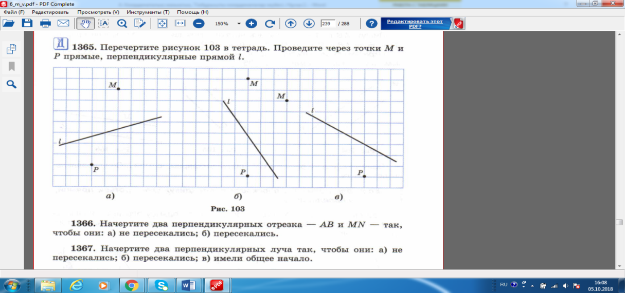Activate the text selection tool
The height and width of the screenshot is (293, 625).
[x=104, y=23]
